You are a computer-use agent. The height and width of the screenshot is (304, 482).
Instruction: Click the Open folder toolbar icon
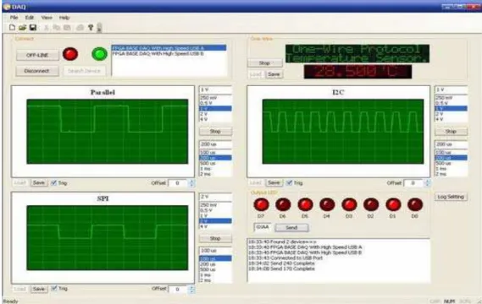click(22, 28)
